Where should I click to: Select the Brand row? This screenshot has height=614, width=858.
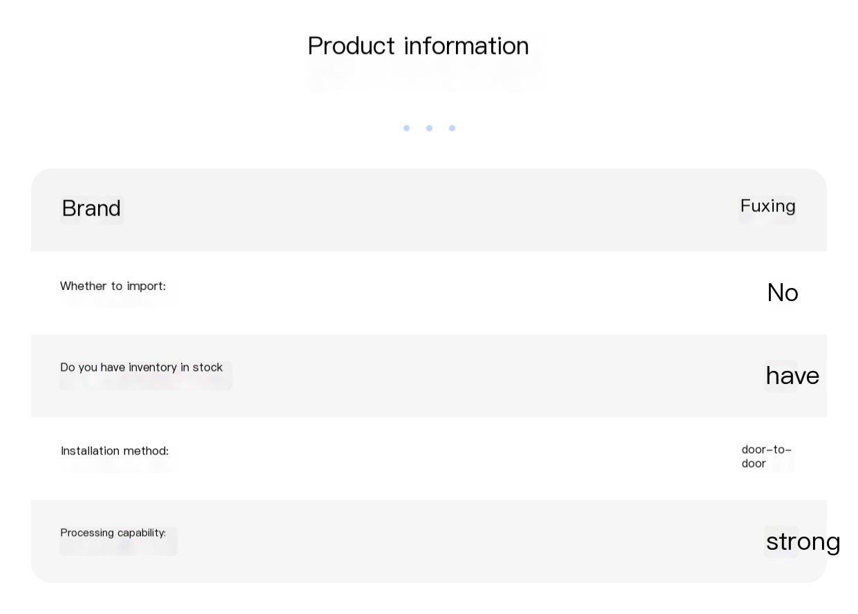click(429, 210)
